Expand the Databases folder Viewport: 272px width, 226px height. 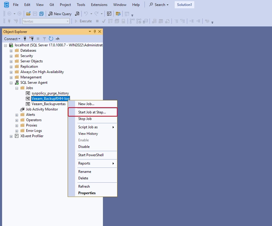11,51
